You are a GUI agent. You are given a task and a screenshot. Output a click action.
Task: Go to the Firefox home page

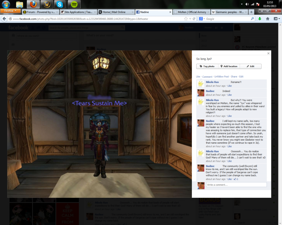click(268, 19)
